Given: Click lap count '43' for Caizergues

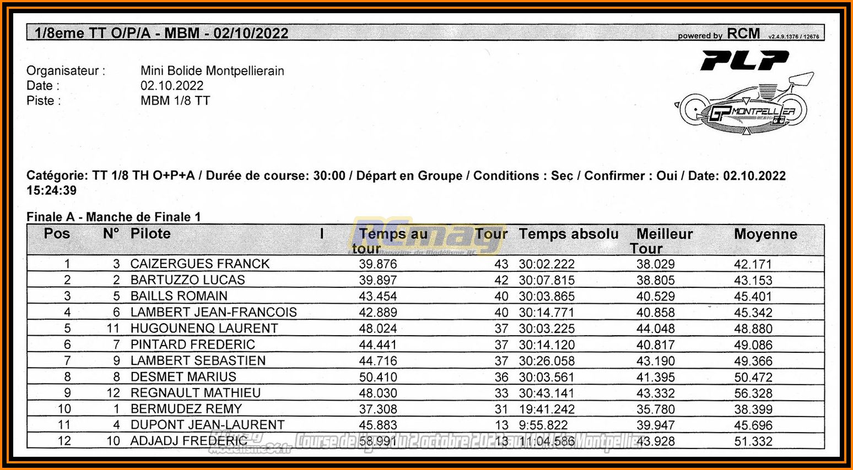Looking at the screenshot, I should point(501,264).
